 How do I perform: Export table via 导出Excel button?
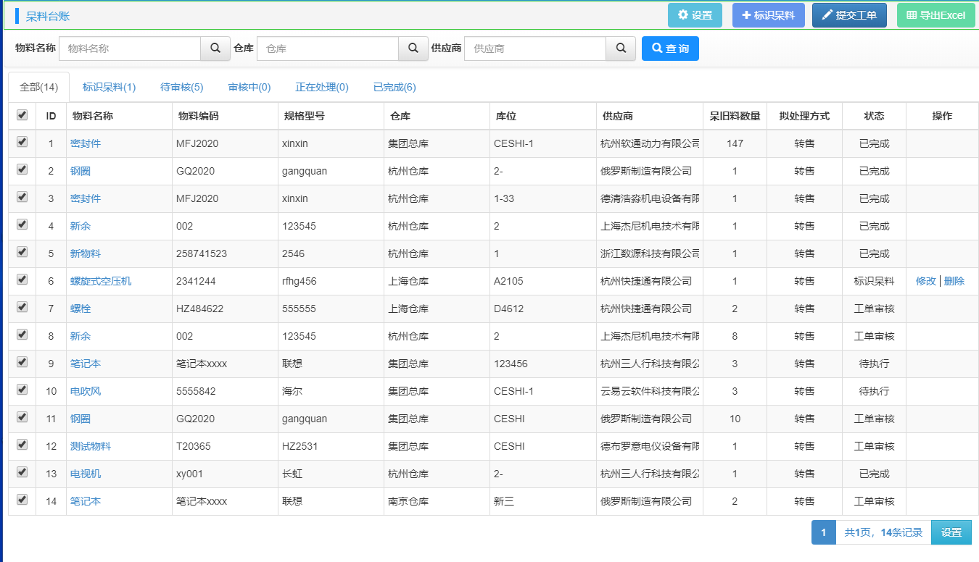(936, 15)
